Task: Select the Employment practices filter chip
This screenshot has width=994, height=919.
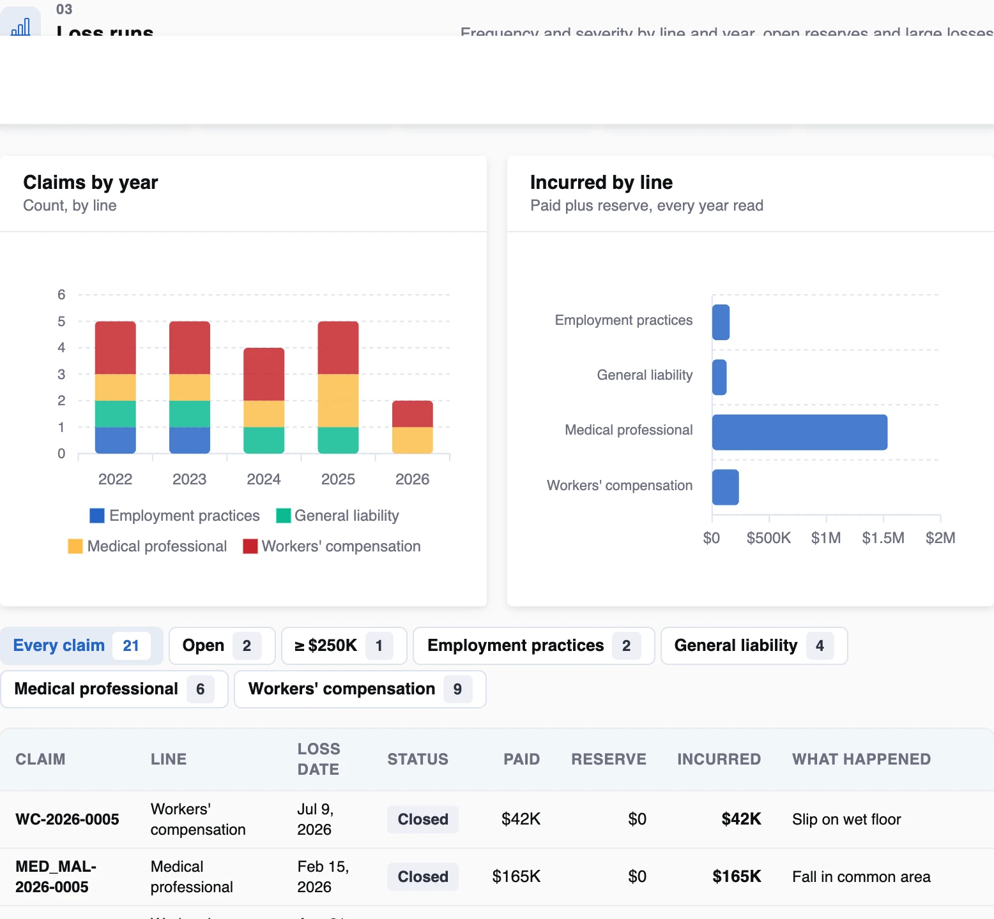Action: point(534,646)
